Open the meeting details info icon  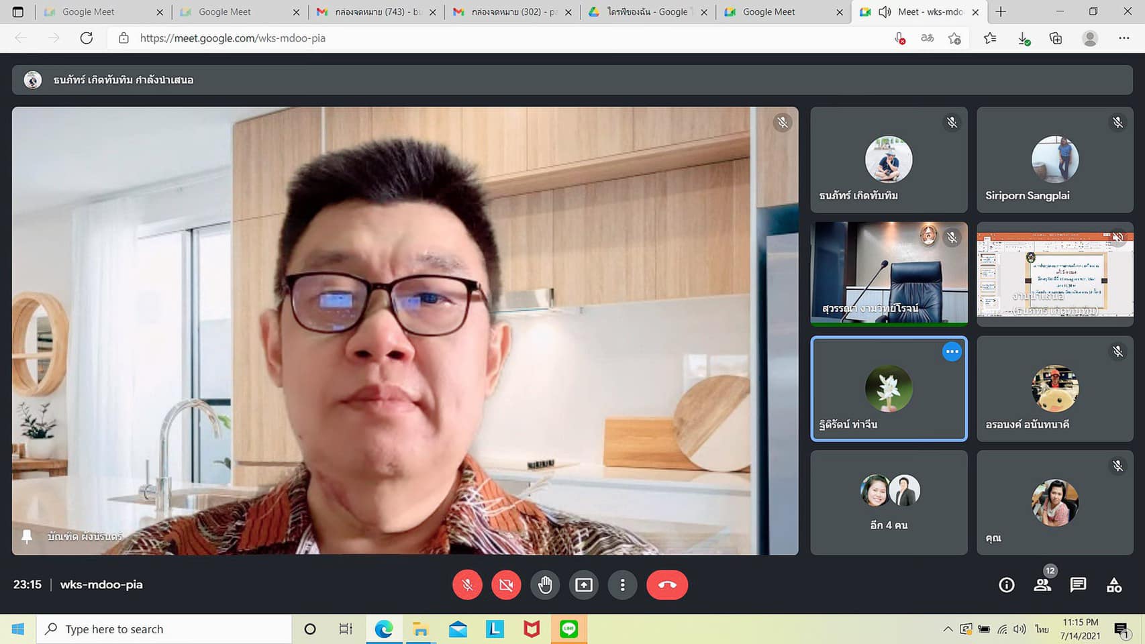1006,585
